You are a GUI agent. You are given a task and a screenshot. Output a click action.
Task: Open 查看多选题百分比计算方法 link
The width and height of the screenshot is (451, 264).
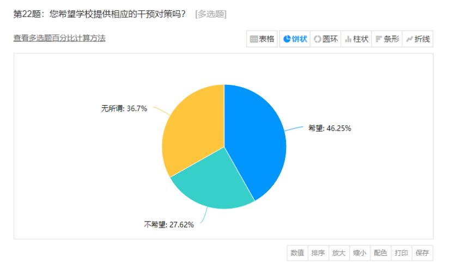pyautogui.click(x=59, y=38)
